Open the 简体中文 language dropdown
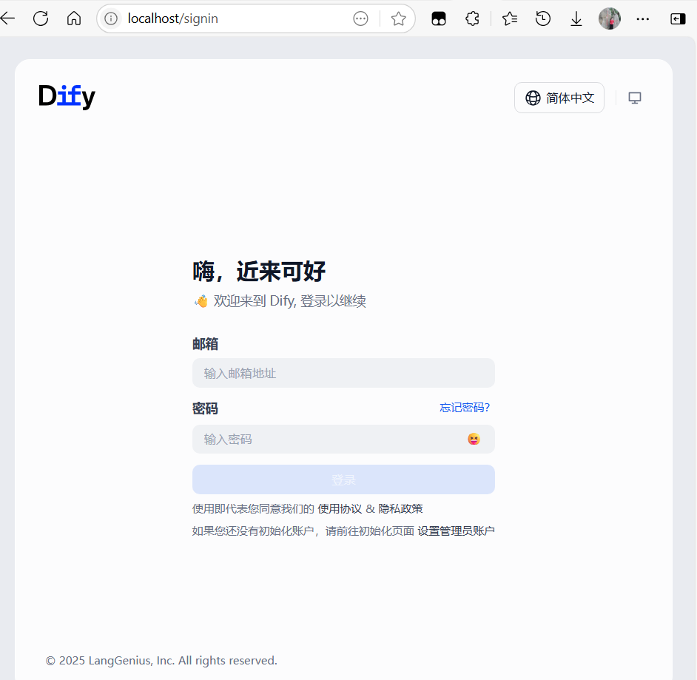Viewport: 697px width, 680px height. click(x=559, y=98)
